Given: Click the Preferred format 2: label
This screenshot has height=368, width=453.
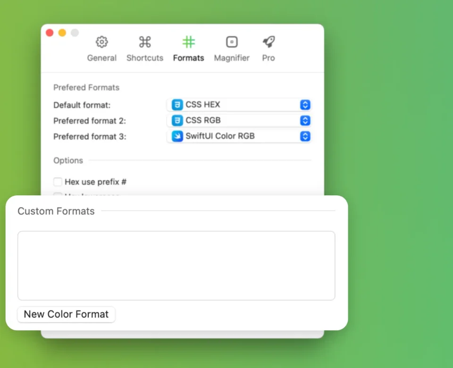Looking at the screenshot, I should point(90,121).
